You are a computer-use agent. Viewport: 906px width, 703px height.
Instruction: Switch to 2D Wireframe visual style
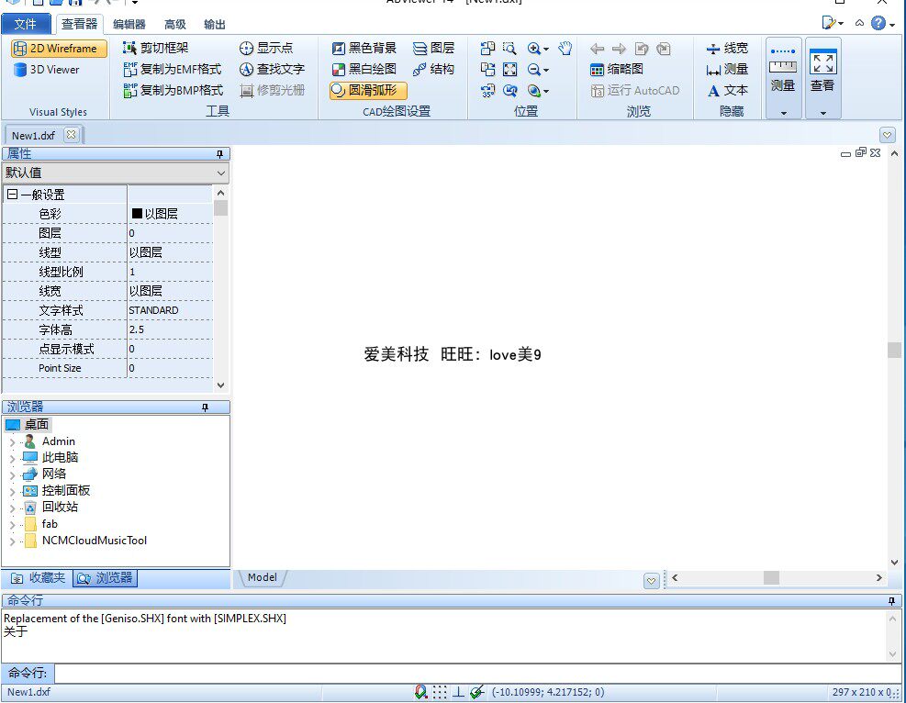[59, 49]
